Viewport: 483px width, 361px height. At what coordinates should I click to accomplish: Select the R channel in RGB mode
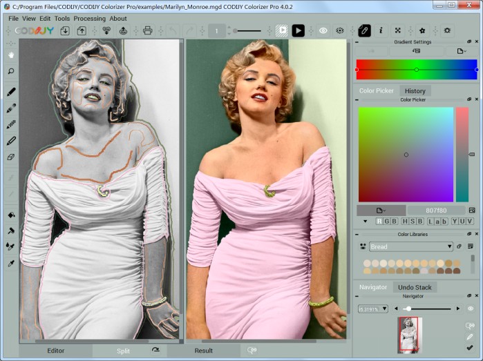click(x=379, y=222)
